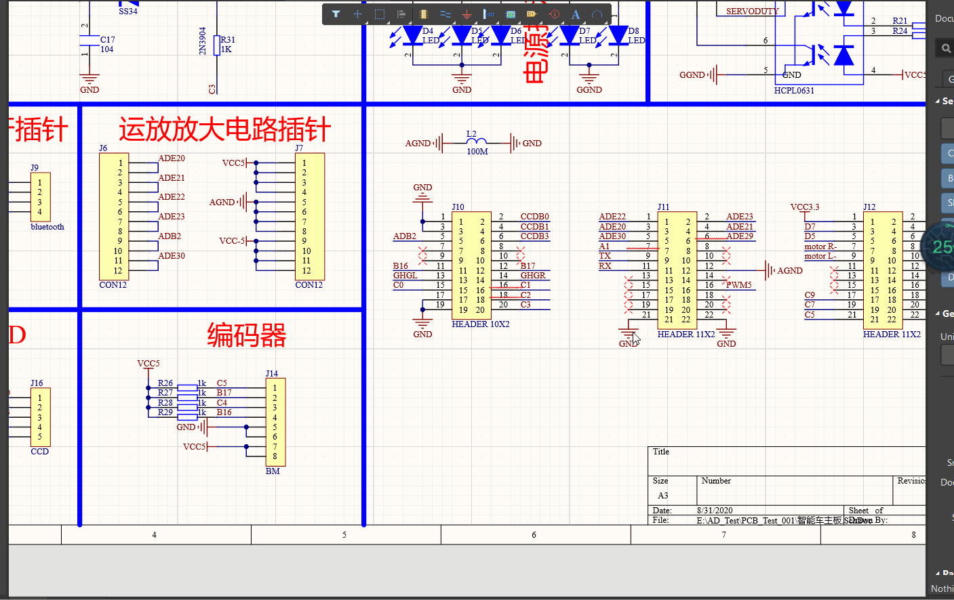Image resolution: width=954 pixels, height=600 pixels.
Task: Open the selection filter funnel tool
Action: click(x=336, y=14)
